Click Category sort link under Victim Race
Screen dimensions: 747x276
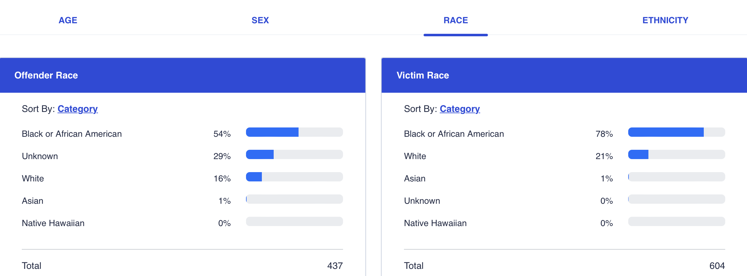click(460, 109)
